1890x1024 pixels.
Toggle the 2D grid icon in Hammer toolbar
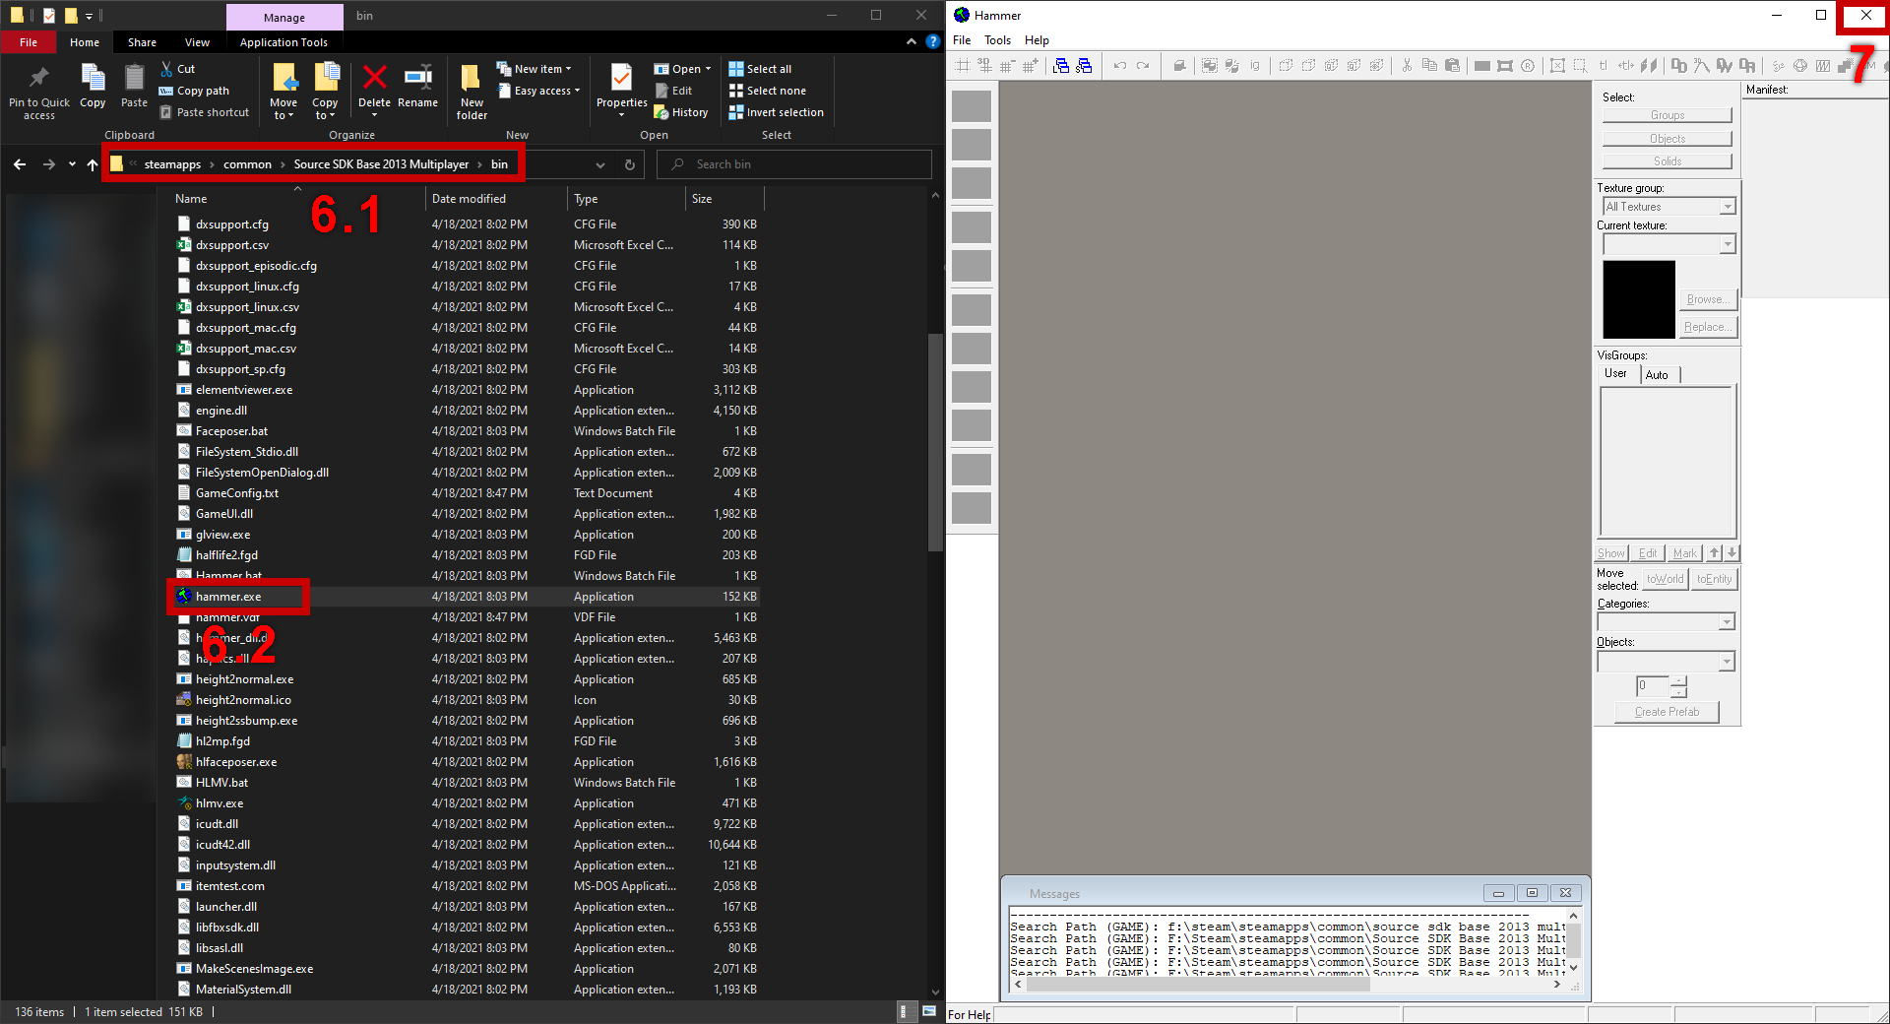pos(963,66)
